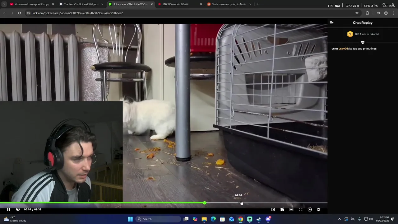Open the tab search dropdown

pyautogui.click(x=4, y=4)
